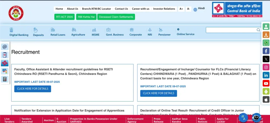Go to Investor Relations in top menu

point(164,9)
